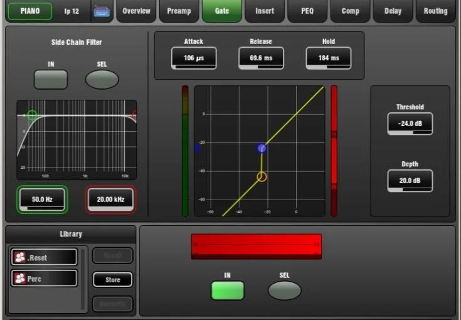The width and height of the screenshot is (461, 320).
Task: Toggle the Side Chain Filter IN button
Action: coord(51,80)
